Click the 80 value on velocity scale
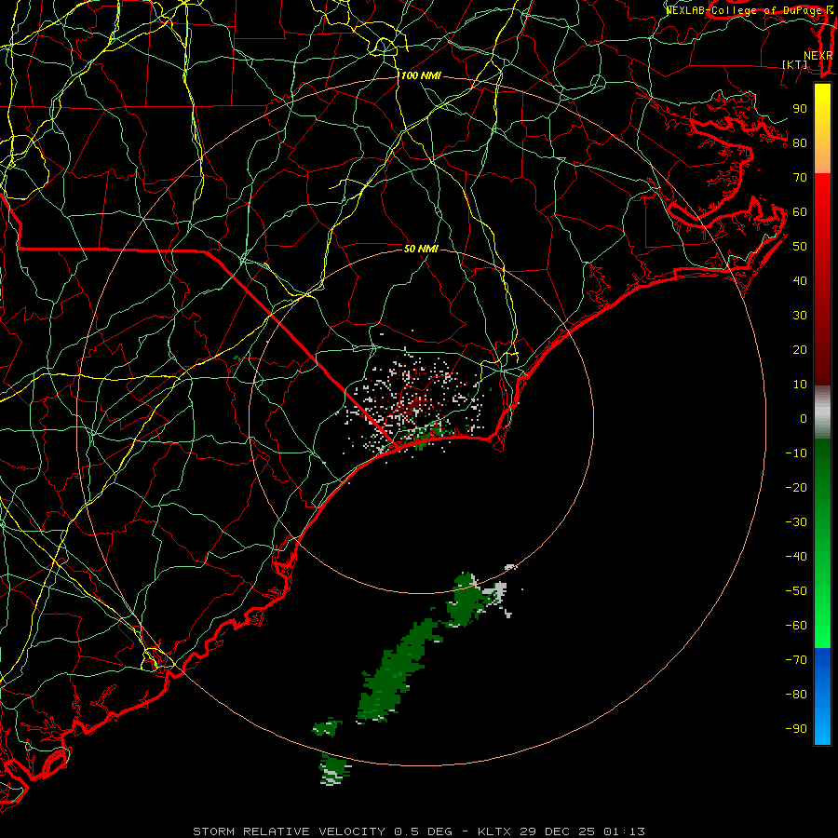838x838 pixels. click(x=800, y=143)
